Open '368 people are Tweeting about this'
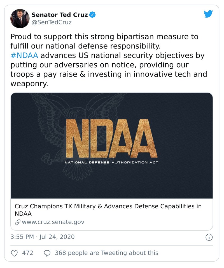Screen dimensions: 224x268 click(106, 253)
